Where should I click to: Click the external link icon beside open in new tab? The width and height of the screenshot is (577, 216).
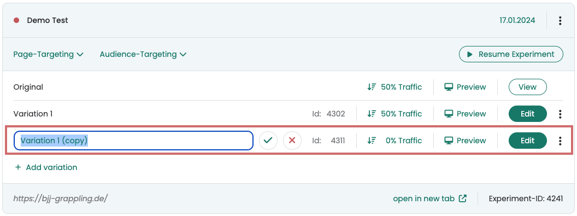click(x=463, y=199)
